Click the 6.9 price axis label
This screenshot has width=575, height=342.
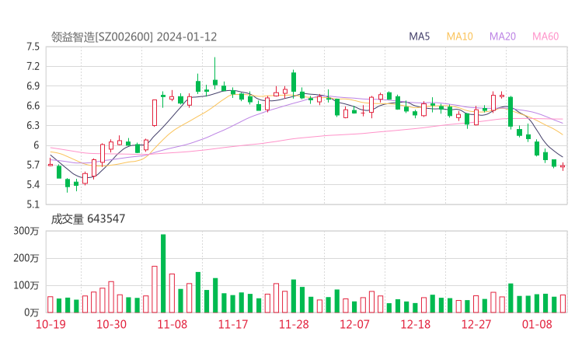point(33,86)
